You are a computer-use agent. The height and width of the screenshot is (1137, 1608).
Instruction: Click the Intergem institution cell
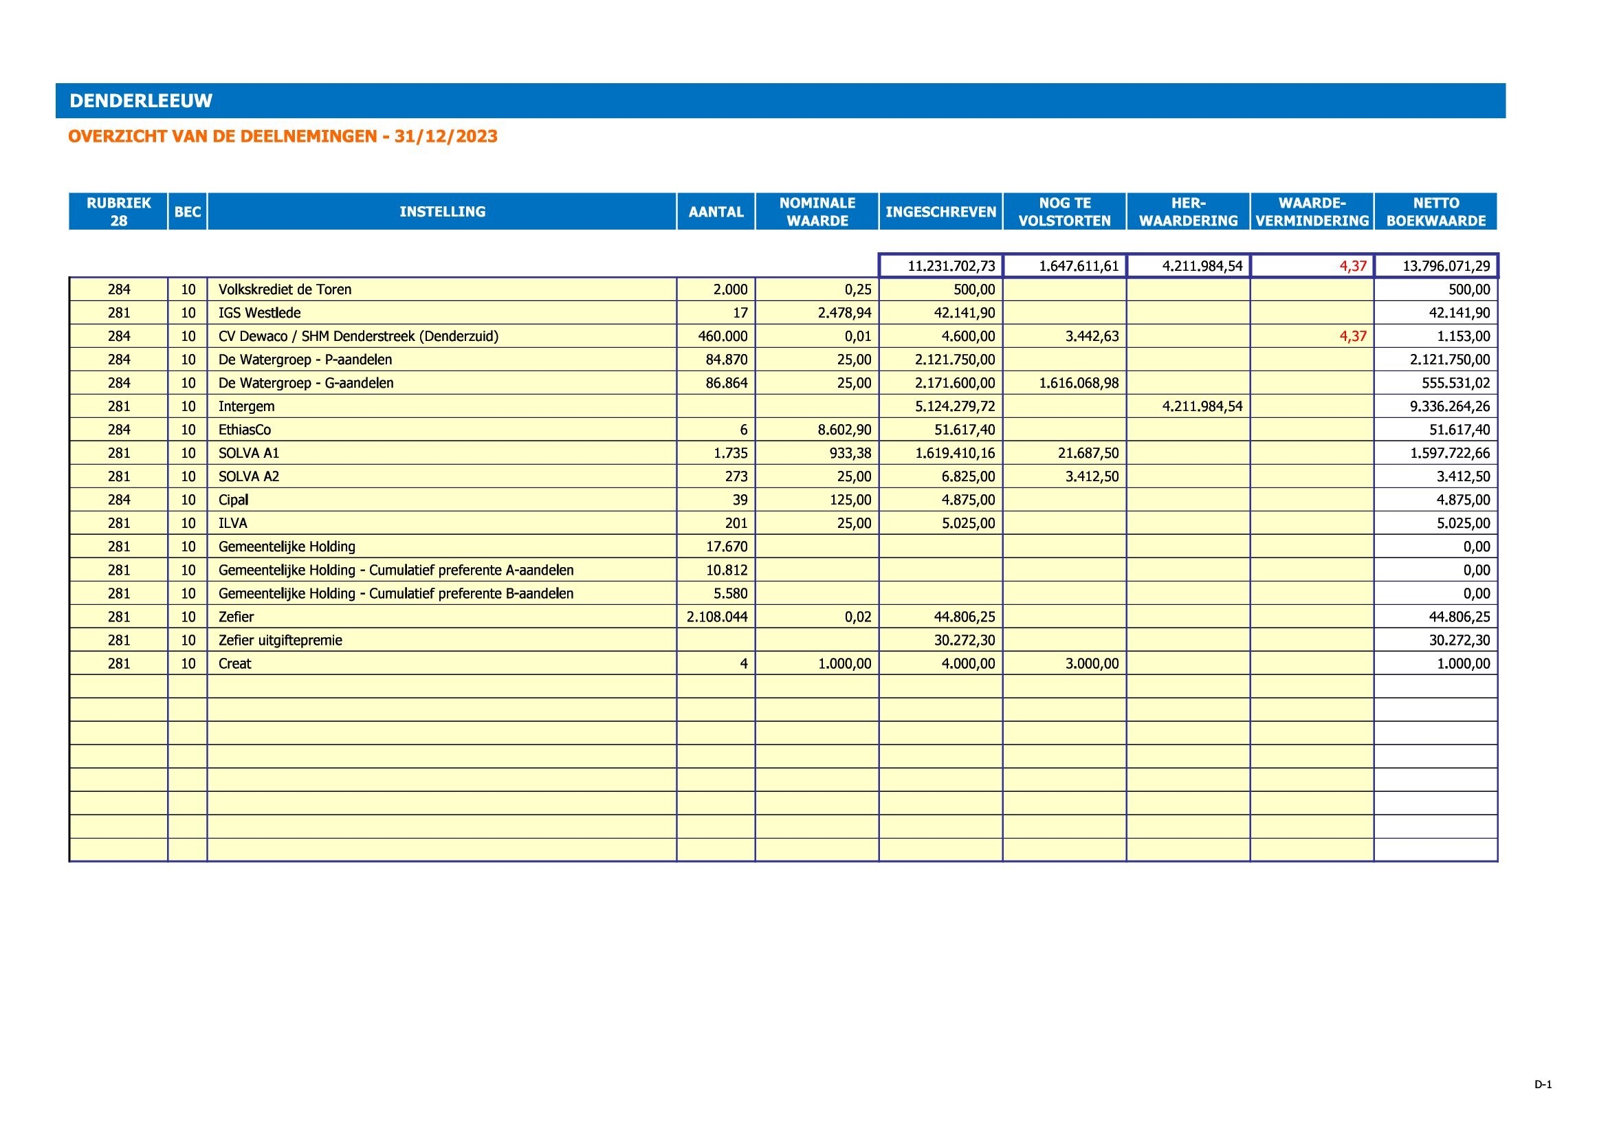[x=442, y=406]
